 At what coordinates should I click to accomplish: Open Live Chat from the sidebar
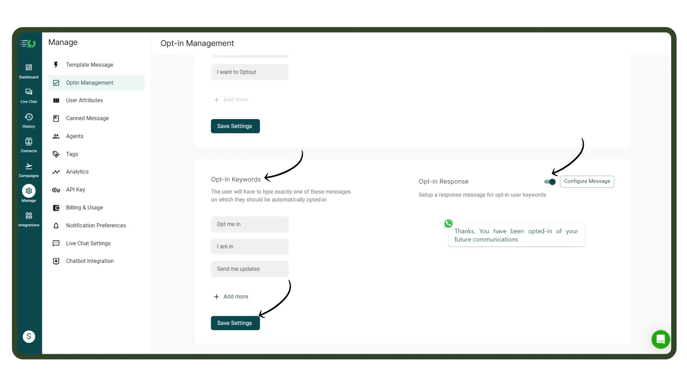point(29,96)
